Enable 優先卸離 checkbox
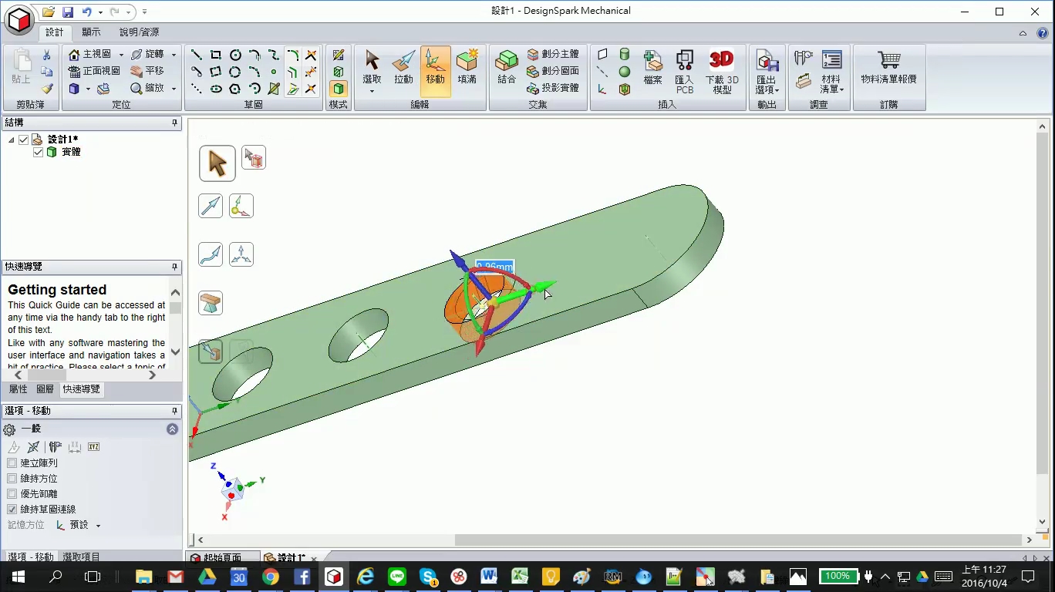1055x592 pixels. (x=12, y=494)
